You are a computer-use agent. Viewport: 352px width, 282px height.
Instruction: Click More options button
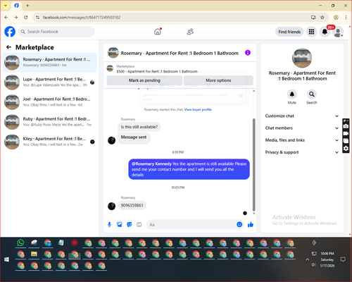click(x=218, y=80)
